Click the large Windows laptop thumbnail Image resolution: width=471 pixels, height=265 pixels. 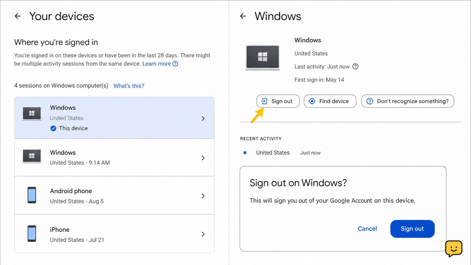click(263, 57)
